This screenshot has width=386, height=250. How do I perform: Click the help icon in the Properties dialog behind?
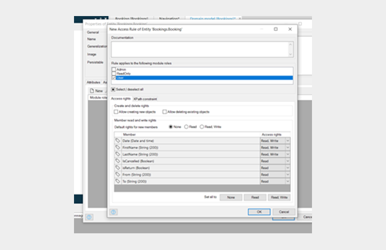click(89, 217)
